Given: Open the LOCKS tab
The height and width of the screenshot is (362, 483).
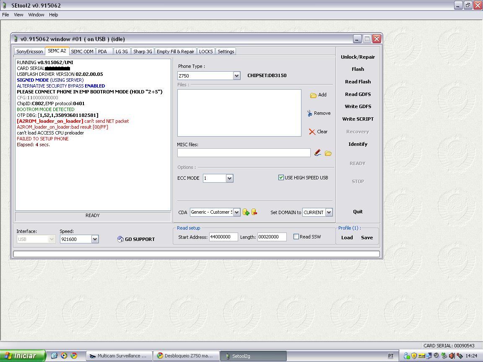Looking at the screenshot, I should [x=206, y=52].
